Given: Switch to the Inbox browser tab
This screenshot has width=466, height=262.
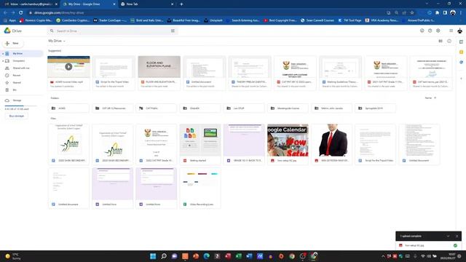Looking at the screenshot, I should [30, 4].
